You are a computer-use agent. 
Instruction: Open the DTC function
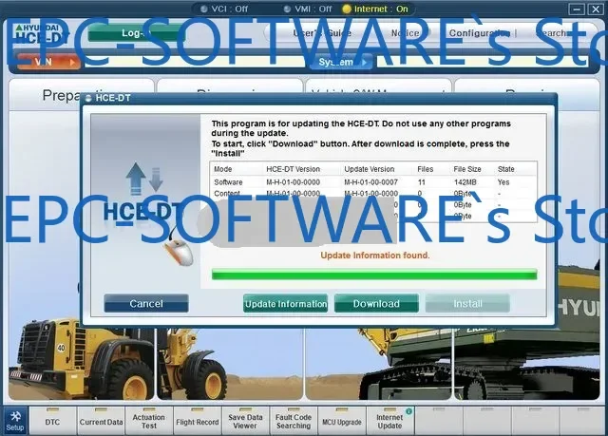pyautogui.click(x=52, y=422)
